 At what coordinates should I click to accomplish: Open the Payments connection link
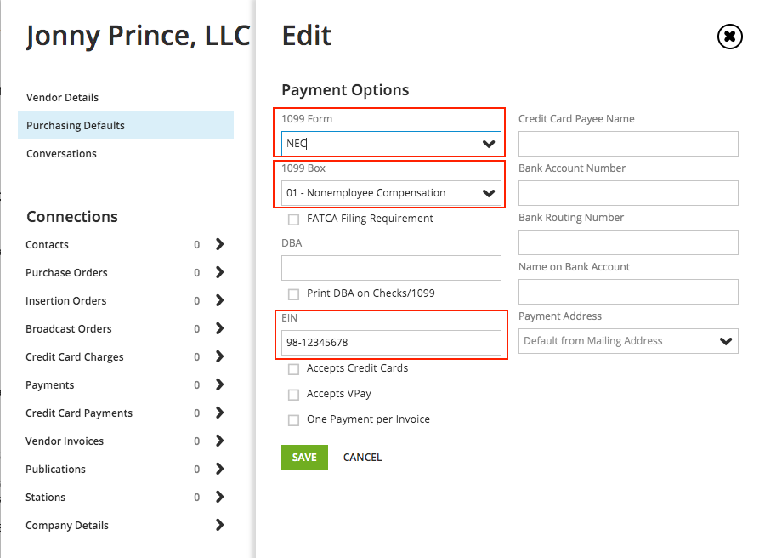(50, 385)
